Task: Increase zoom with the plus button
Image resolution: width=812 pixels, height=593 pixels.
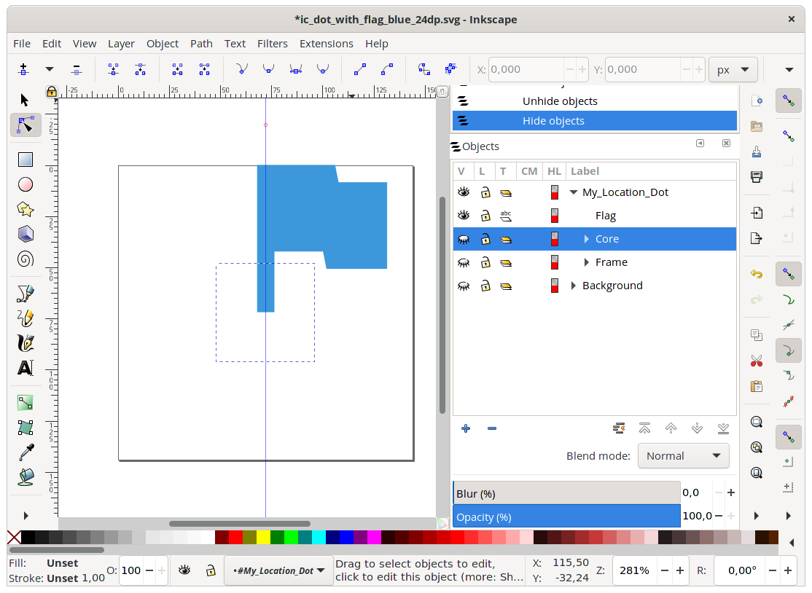Action: (680, 570)
